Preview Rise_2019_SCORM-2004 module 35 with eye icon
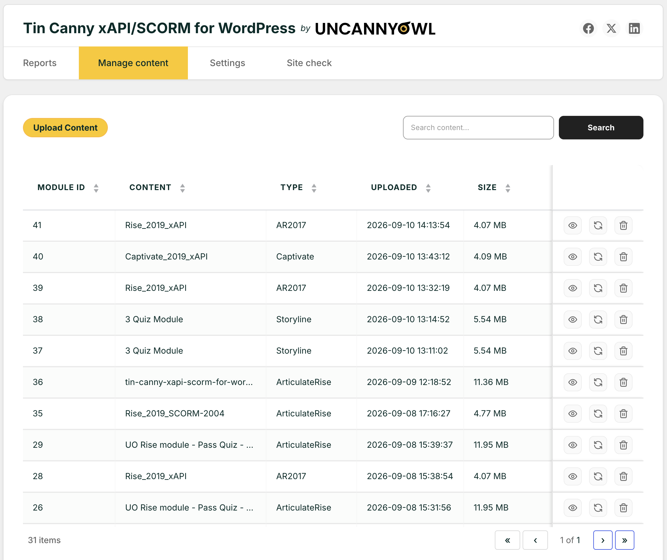Screen dimensions: 667x560 pos(573,414)
